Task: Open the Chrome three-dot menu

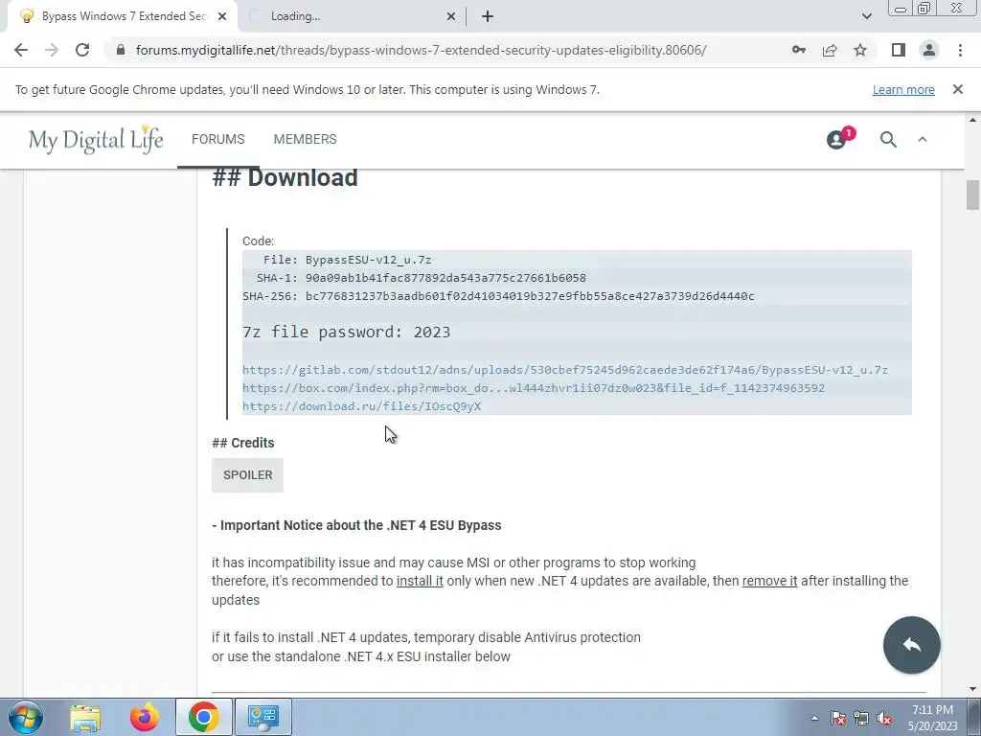Action: [x=960, y=50]
